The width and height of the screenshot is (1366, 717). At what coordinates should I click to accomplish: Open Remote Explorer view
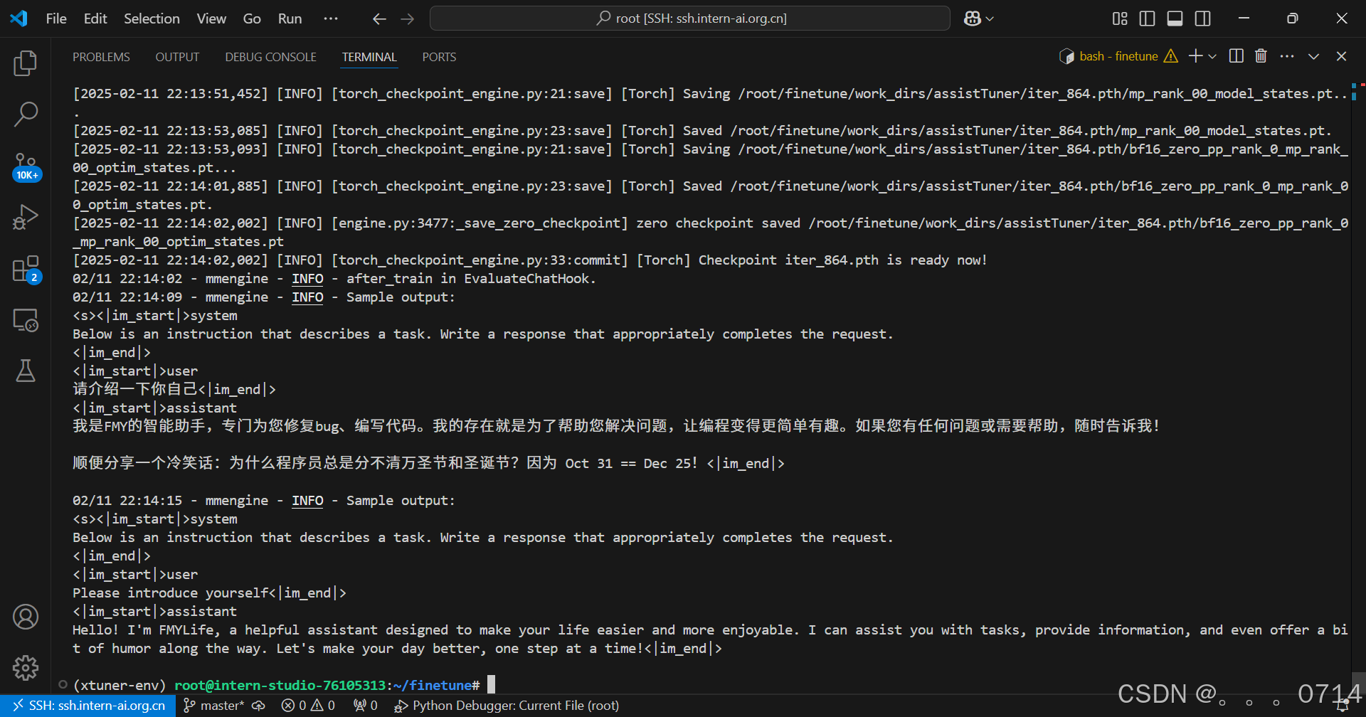26,320
